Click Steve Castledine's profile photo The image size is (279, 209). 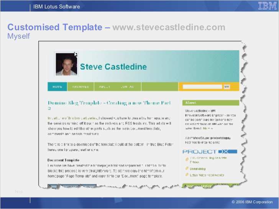(66, 64)
